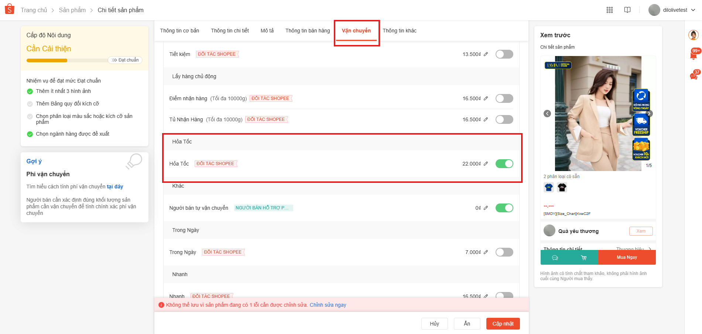Go to Trang chủ breadcrumb
Viewport: 702px width, 334px height.
34,10
